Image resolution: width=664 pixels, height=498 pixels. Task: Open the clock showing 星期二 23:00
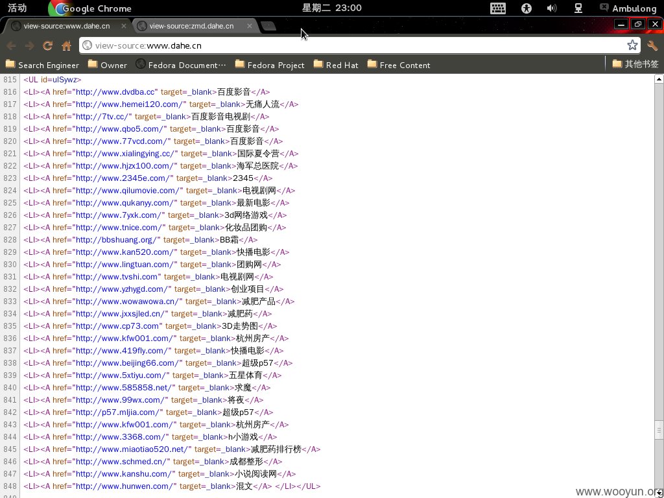[331, 8]
